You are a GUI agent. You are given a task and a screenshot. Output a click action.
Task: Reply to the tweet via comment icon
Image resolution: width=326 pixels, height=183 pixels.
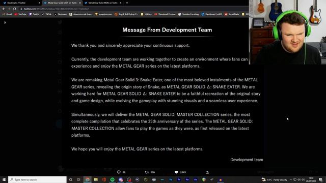pyautogui.click(x=119, y=172)
